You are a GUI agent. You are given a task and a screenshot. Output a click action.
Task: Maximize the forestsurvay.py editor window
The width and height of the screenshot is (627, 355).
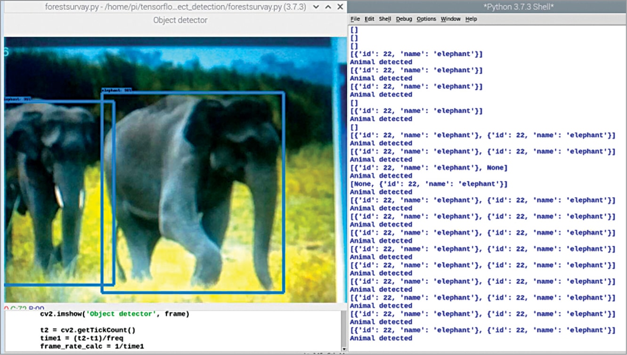[x=328, y=7]
